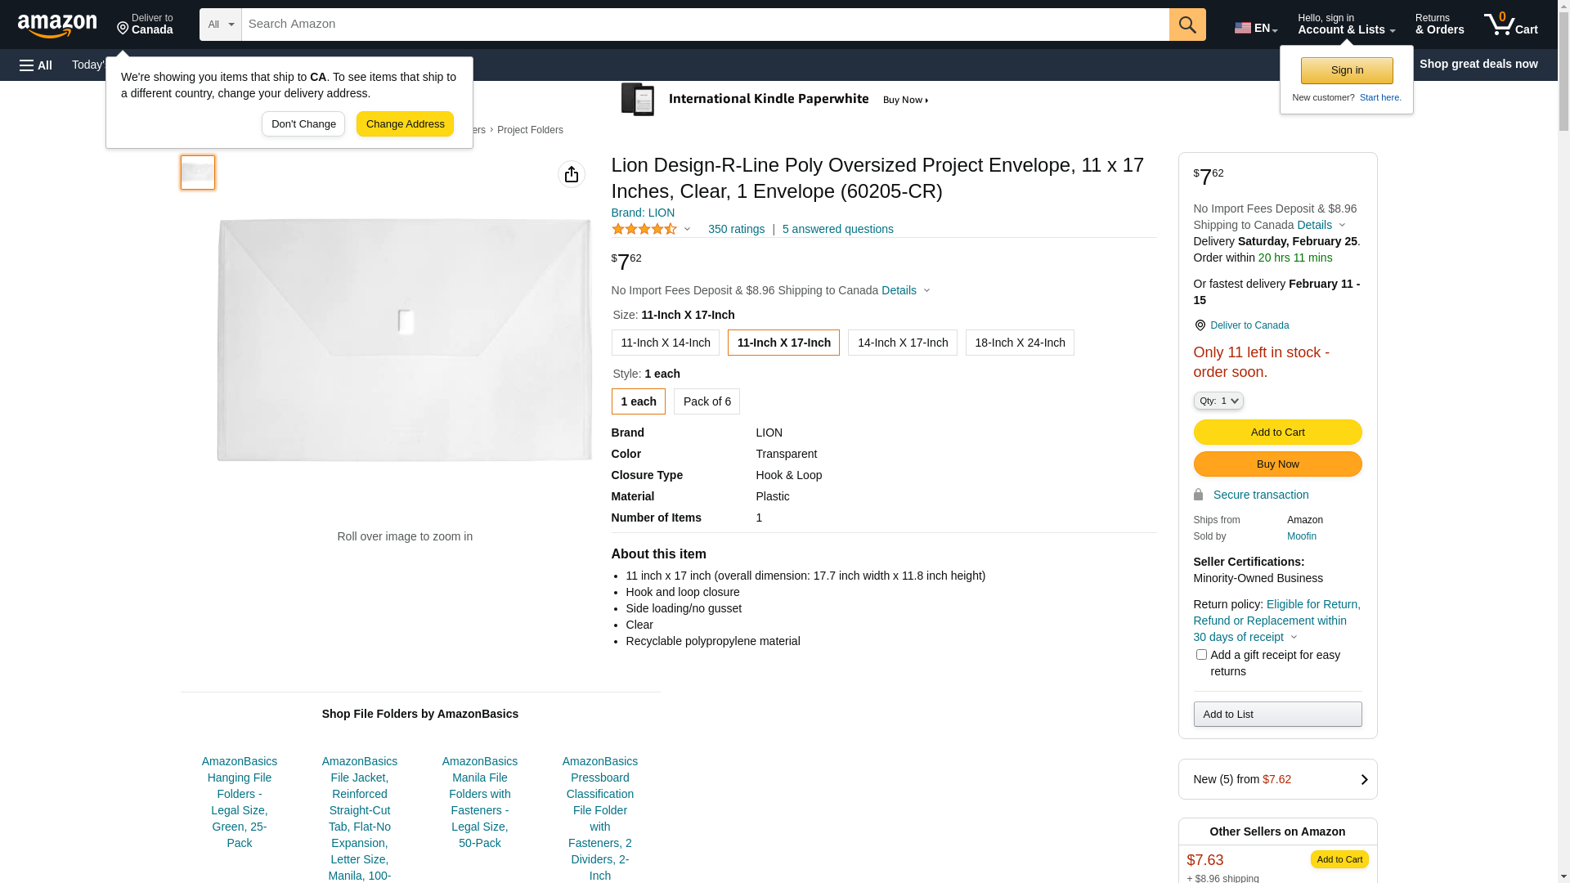Open the shopping cart icon

click(1510, 25)
